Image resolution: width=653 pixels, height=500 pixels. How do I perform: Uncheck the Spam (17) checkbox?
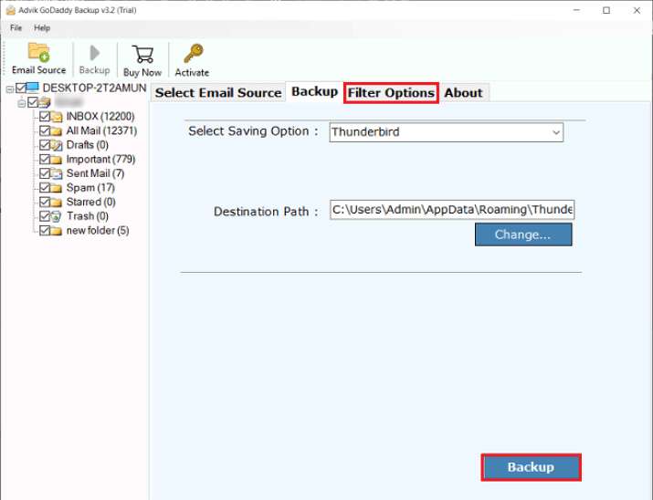tap(45, 188)
